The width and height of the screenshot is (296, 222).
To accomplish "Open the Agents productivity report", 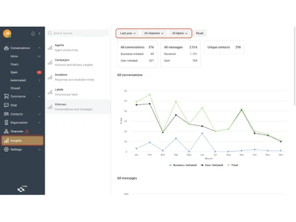I will (x=78, y=48).
